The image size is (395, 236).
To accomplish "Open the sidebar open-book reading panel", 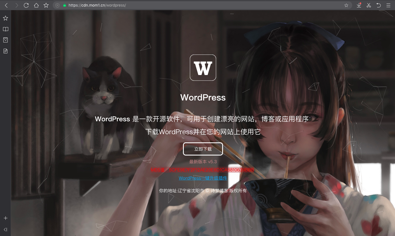I will click(5, 29).
